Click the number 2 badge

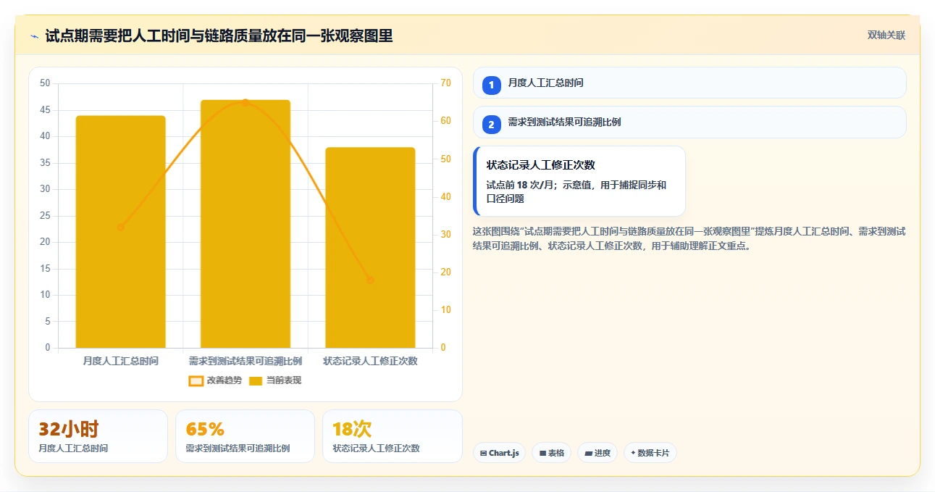492,125
